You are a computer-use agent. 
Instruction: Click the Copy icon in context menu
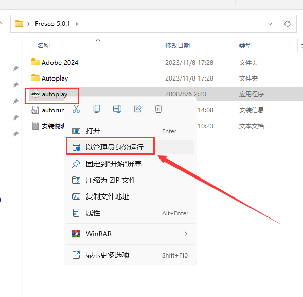[97, 109]
